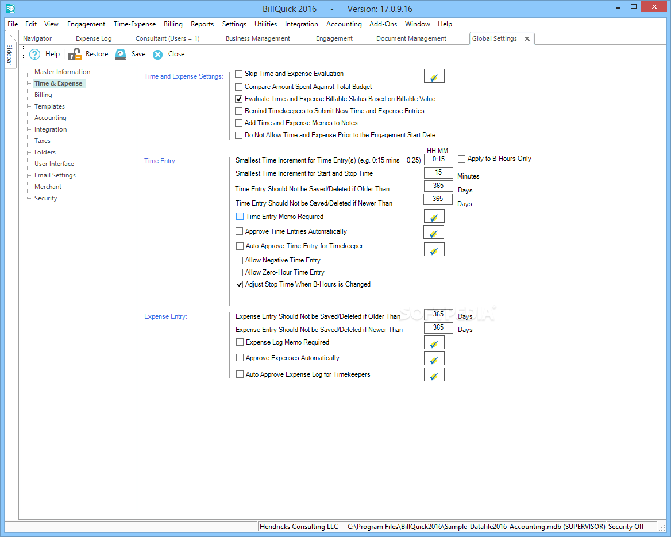
Task: Select Security in settings tree
Action: [x=46, y=199]
